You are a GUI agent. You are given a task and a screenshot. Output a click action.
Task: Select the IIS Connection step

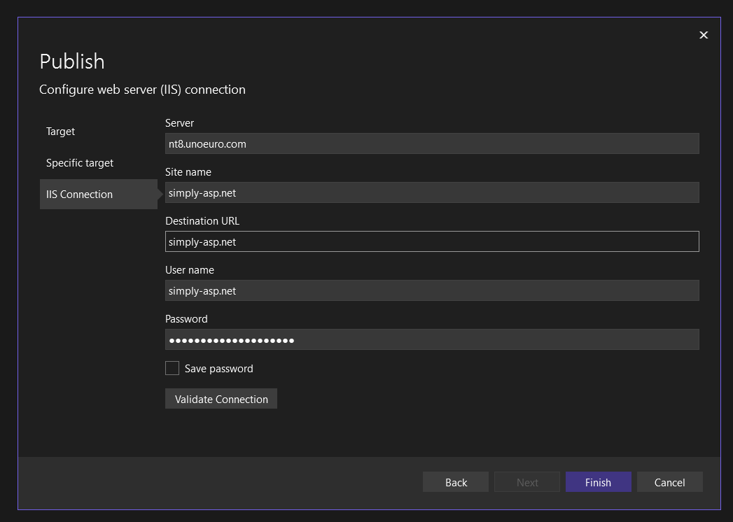pyautogui.click(x=80, y=195)
